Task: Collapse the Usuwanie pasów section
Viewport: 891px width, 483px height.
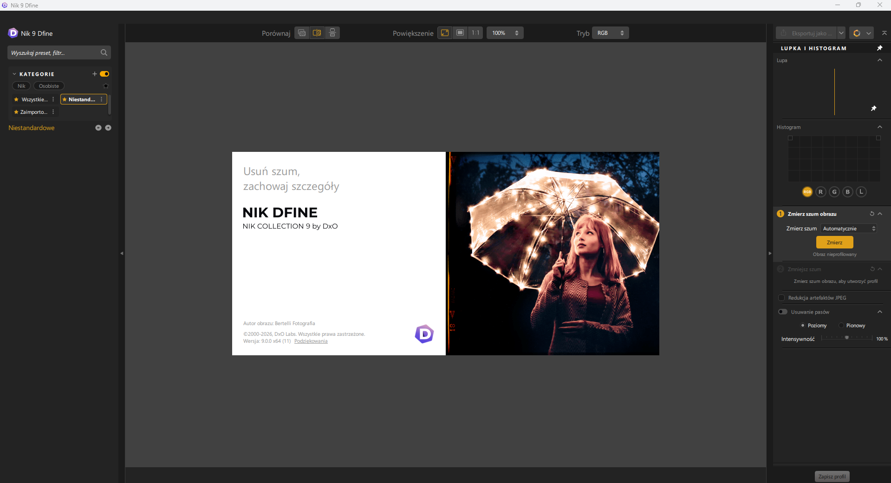Action: (880, 312)
